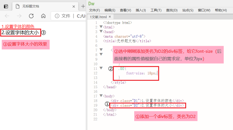The height and width of the screenshot is (130, 233).
Task: Click the div class D1 code line
Action: click(147, 101)
